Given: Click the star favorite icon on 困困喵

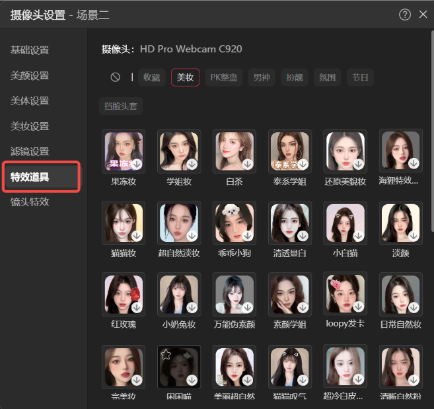Looking at the screenshot, I should [x=166, y=355].
